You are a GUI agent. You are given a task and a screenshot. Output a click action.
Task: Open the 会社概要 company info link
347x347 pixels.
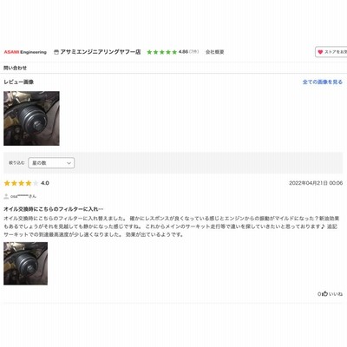[215, 52]
